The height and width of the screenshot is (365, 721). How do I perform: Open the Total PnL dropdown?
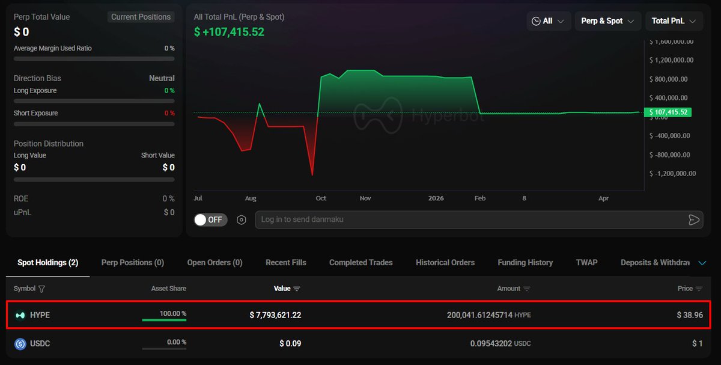pos(674,21)
